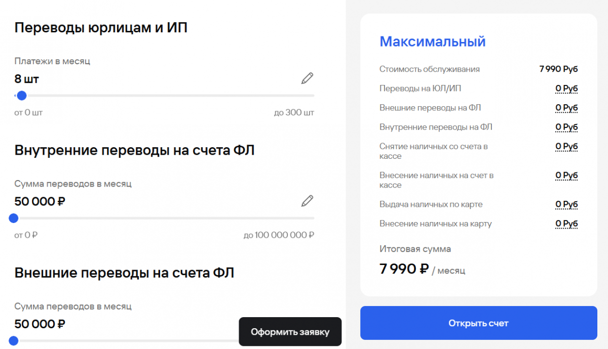The width and height of the screenshot is (608, 349).
Task: Click the 0 Руб value for 'Выдача наличных по карте'
Action: (566, 204)
